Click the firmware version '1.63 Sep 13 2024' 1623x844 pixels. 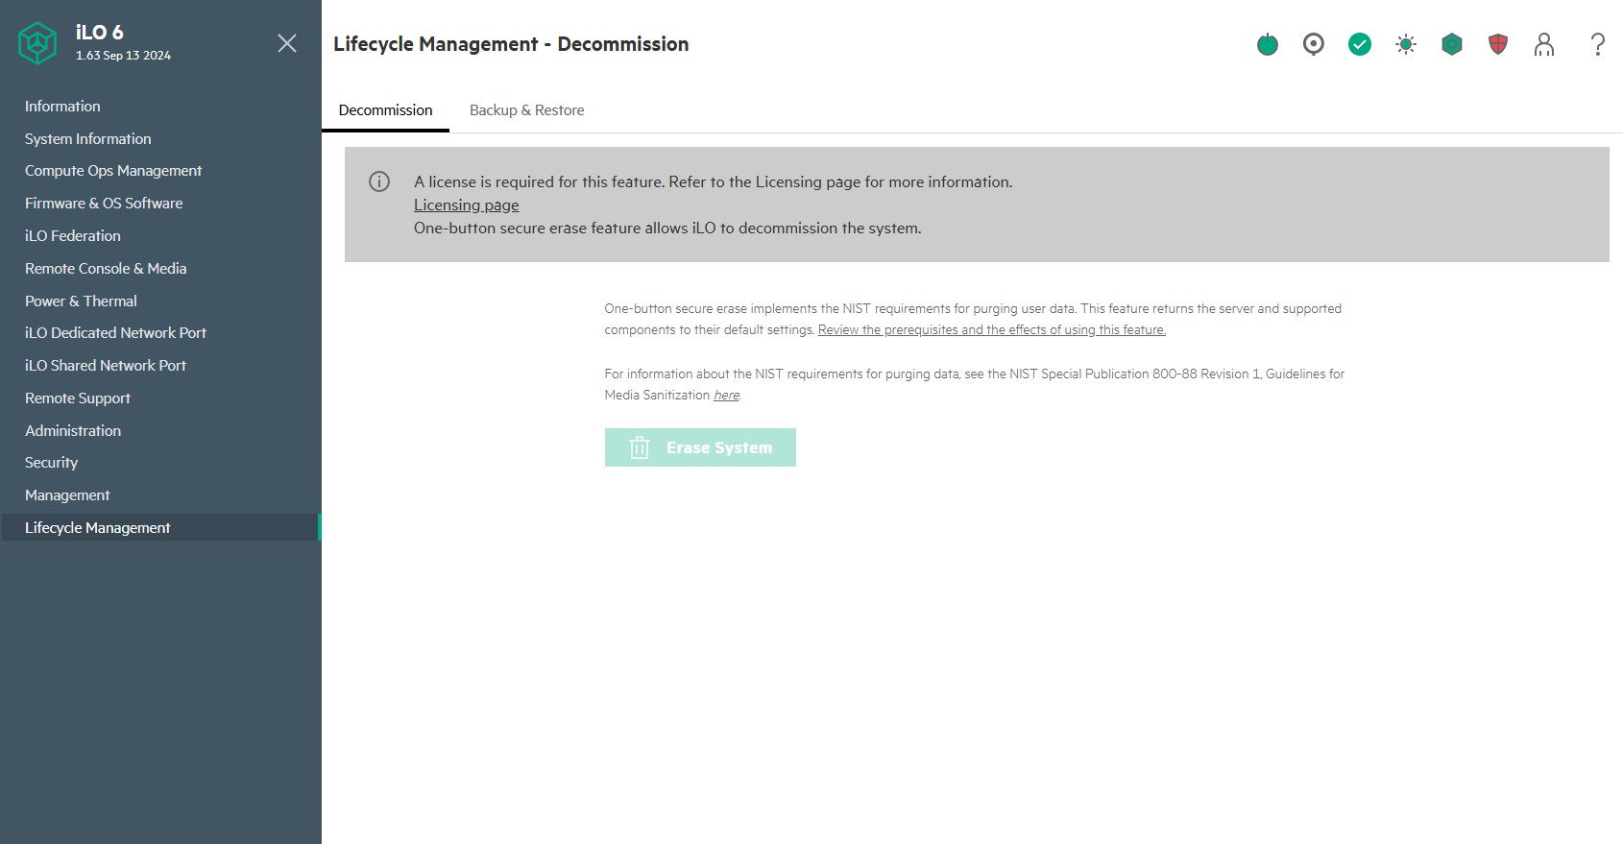[123, 56]
